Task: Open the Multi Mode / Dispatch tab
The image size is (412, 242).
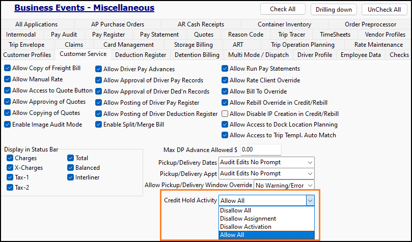Action: [258, 55]
